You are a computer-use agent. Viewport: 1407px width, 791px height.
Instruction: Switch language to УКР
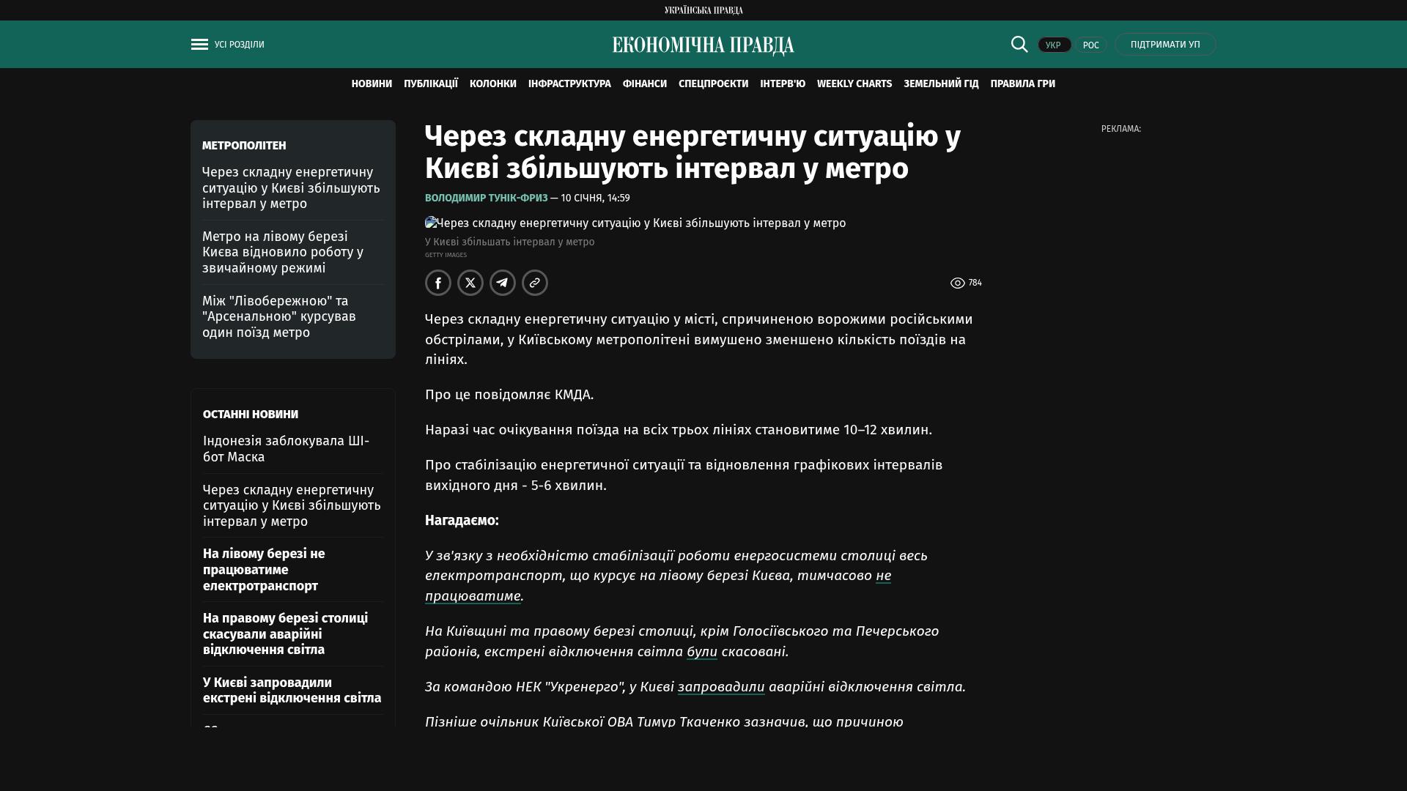pos(1054,45)
